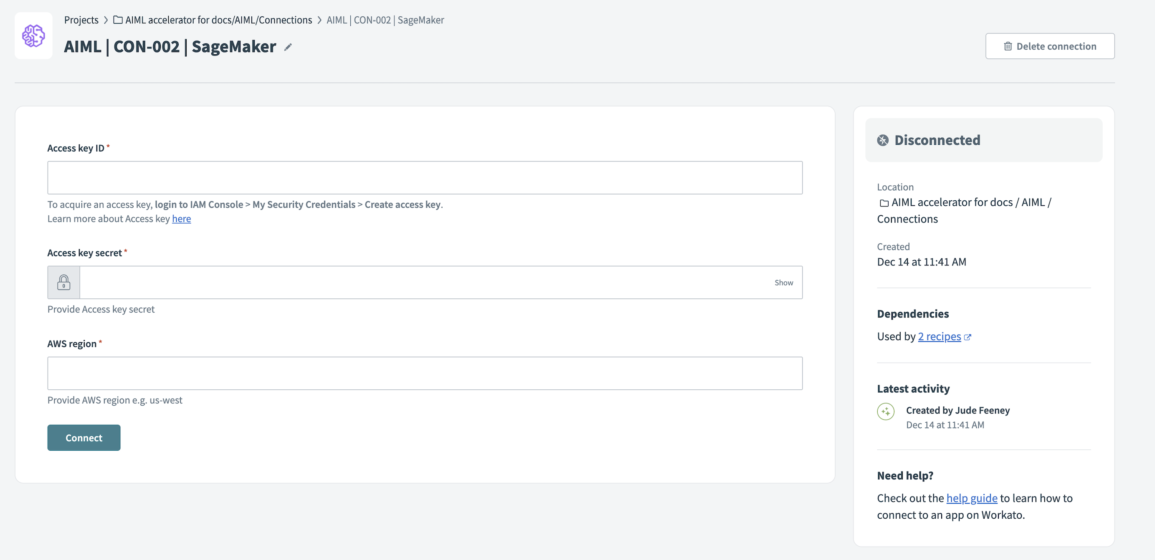Click the AWS region input field

[424, 373]
